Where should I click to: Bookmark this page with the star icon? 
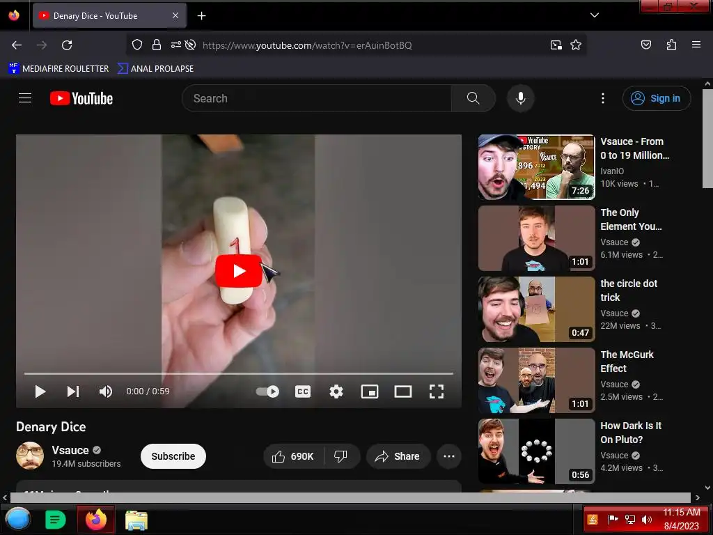click(576, 45)
